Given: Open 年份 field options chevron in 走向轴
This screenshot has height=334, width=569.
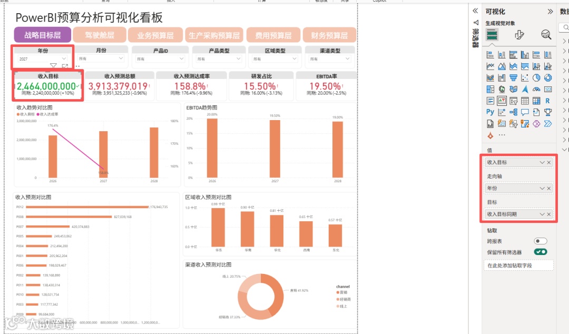Looking at the screenshot, I should [542, 188].
